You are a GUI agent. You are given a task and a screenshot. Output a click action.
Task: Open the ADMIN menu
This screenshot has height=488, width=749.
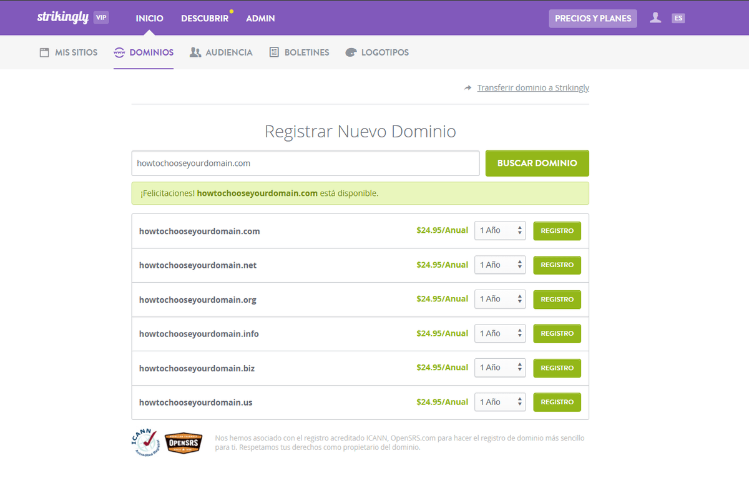click(x=260, y=18)
